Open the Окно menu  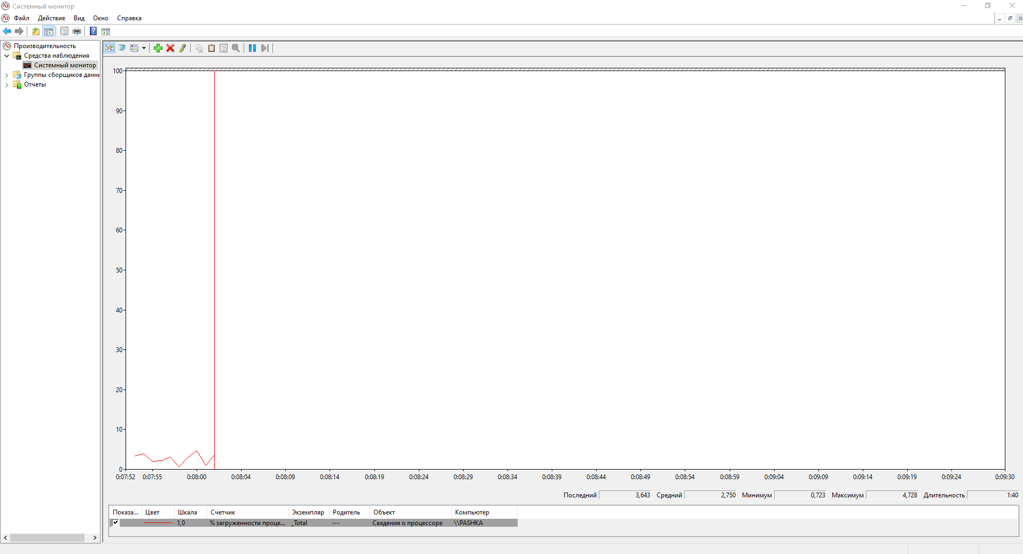(x=100, y=18)
